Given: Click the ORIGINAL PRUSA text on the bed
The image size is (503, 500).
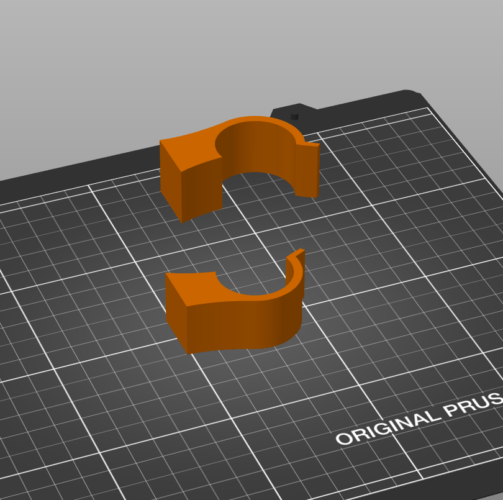Looking at the screenshot, I should 420,419.
